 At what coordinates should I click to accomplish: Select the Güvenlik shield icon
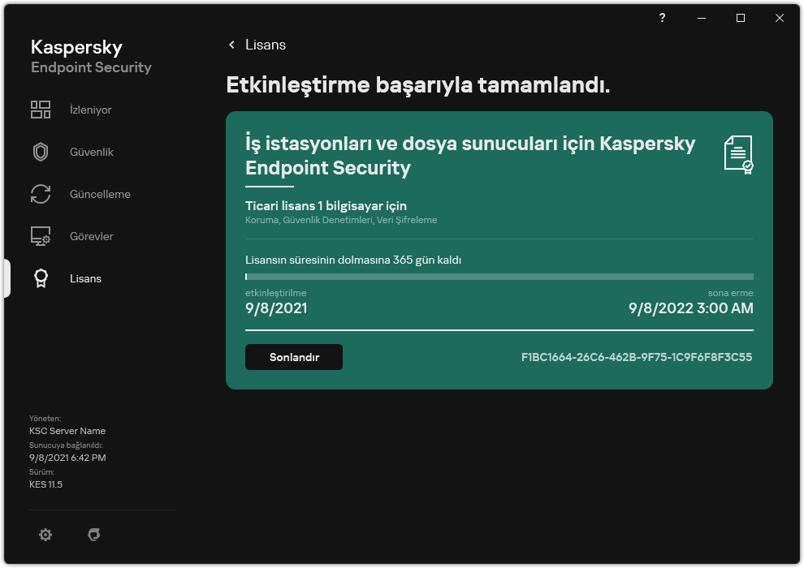tap(41, 151)
